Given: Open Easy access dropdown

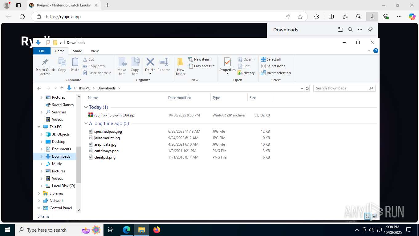Looking at the screenshot, I should click(x=201, y=66).
